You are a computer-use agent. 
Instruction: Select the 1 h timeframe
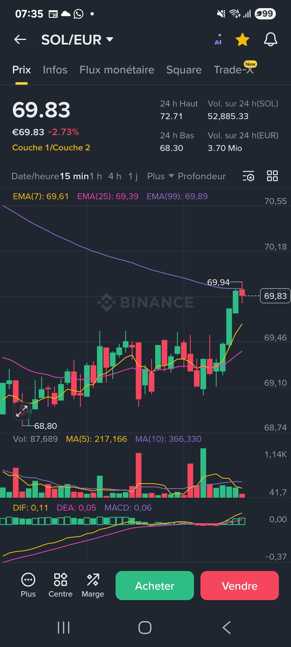click(x=96, y=176)
